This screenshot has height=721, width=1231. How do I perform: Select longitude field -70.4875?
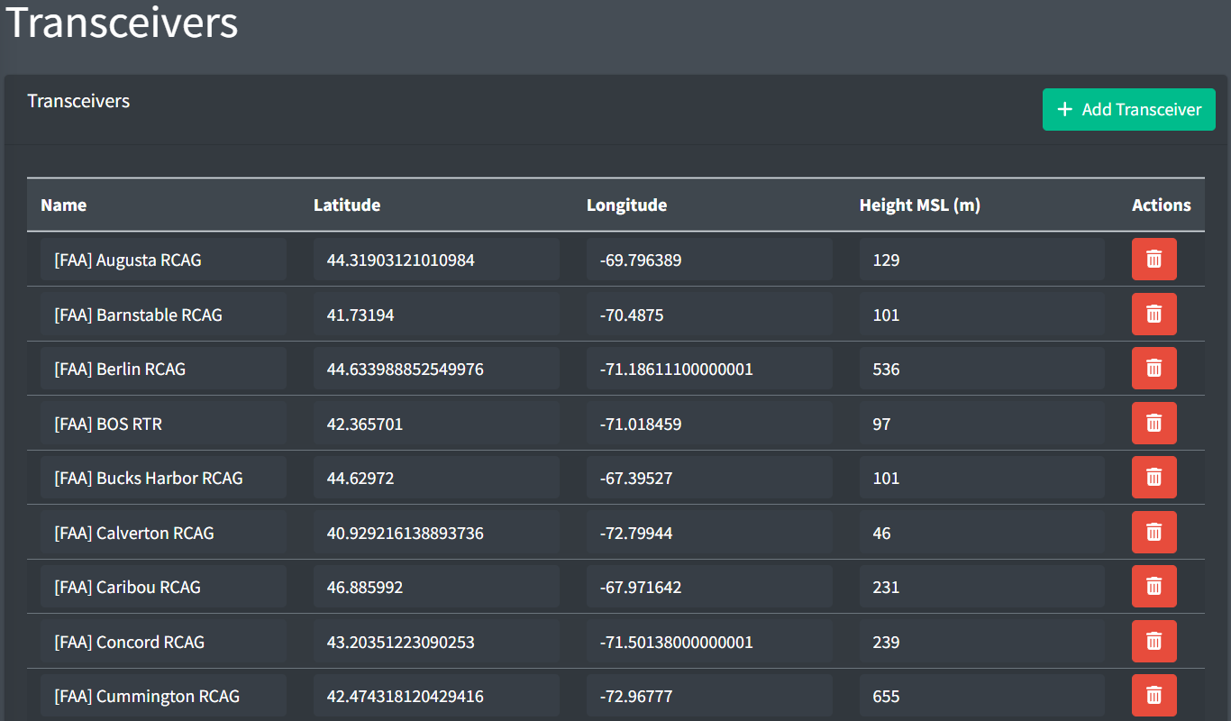pyautogui.click(x=709, y=315)
